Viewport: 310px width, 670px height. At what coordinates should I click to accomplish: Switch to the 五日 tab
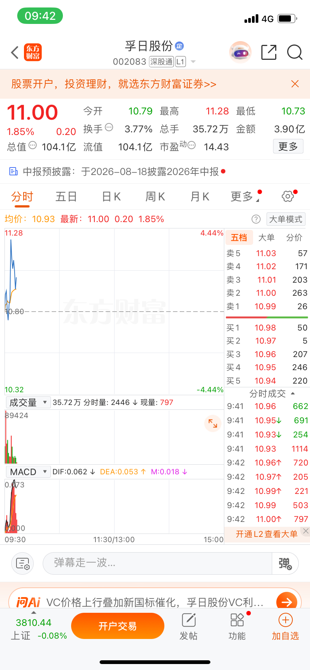point(66,197)
